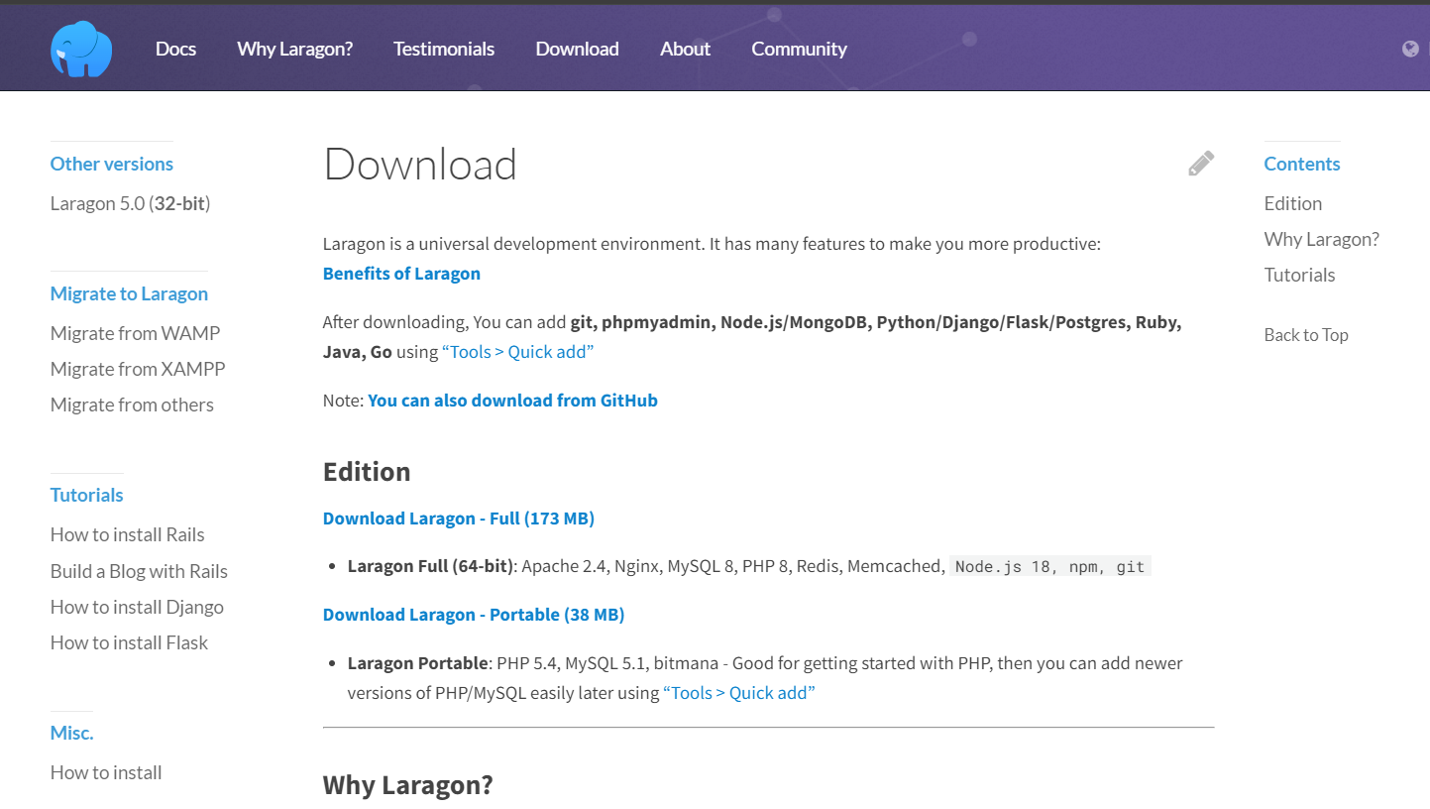Click Download Laragon - Portable (38 MB)
The width and height of the screenshot is (1430, 809).
(x=474, y=615)
